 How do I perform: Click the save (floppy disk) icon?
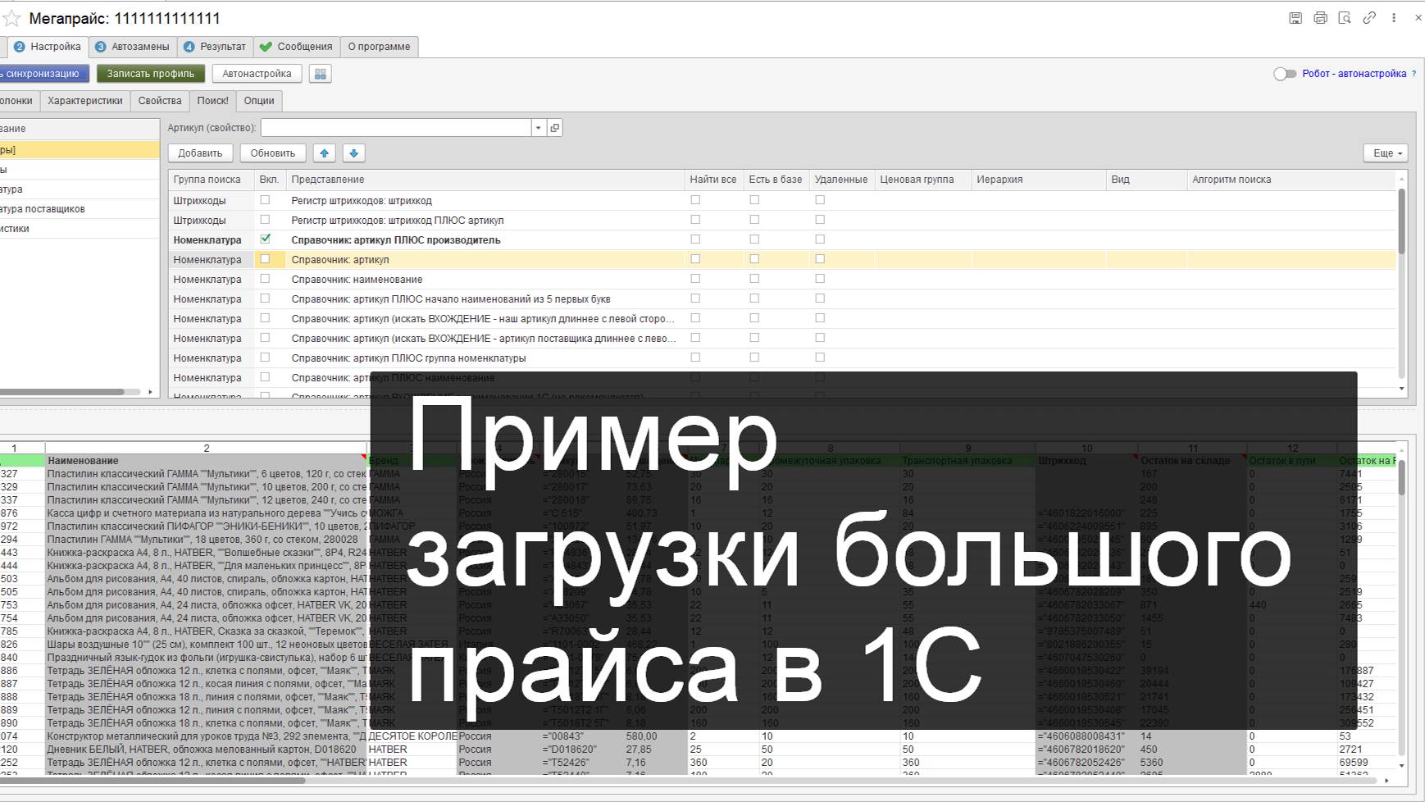1295,18
